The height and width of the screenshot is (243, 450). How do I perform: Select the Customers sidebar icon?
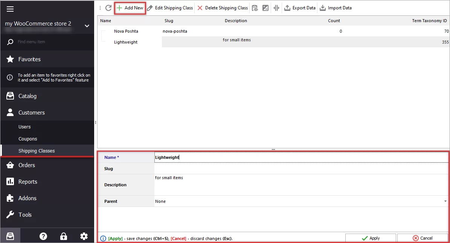(10, 112)
